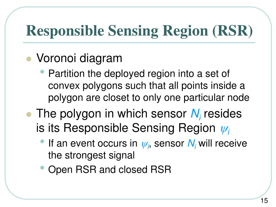Click the bullet dot beside 'The polygon in which sensor'
The image size is (276, 207).
click(x=29, y=115)
